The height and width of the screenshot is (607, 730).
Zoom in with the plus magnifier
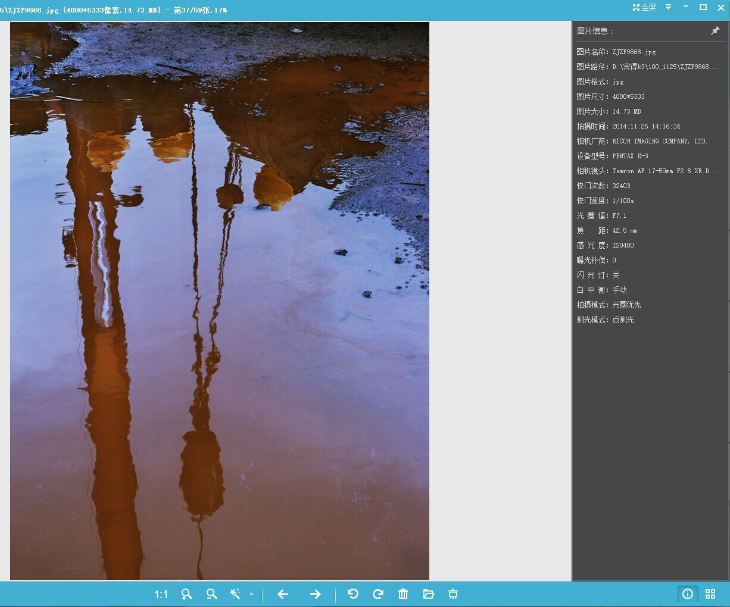[x=187, y=594]
